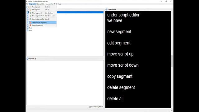This screenshot has height=112, width=199.
Task: Toggle the Automatically Refresh checkbox
Action: coord(90,107)
